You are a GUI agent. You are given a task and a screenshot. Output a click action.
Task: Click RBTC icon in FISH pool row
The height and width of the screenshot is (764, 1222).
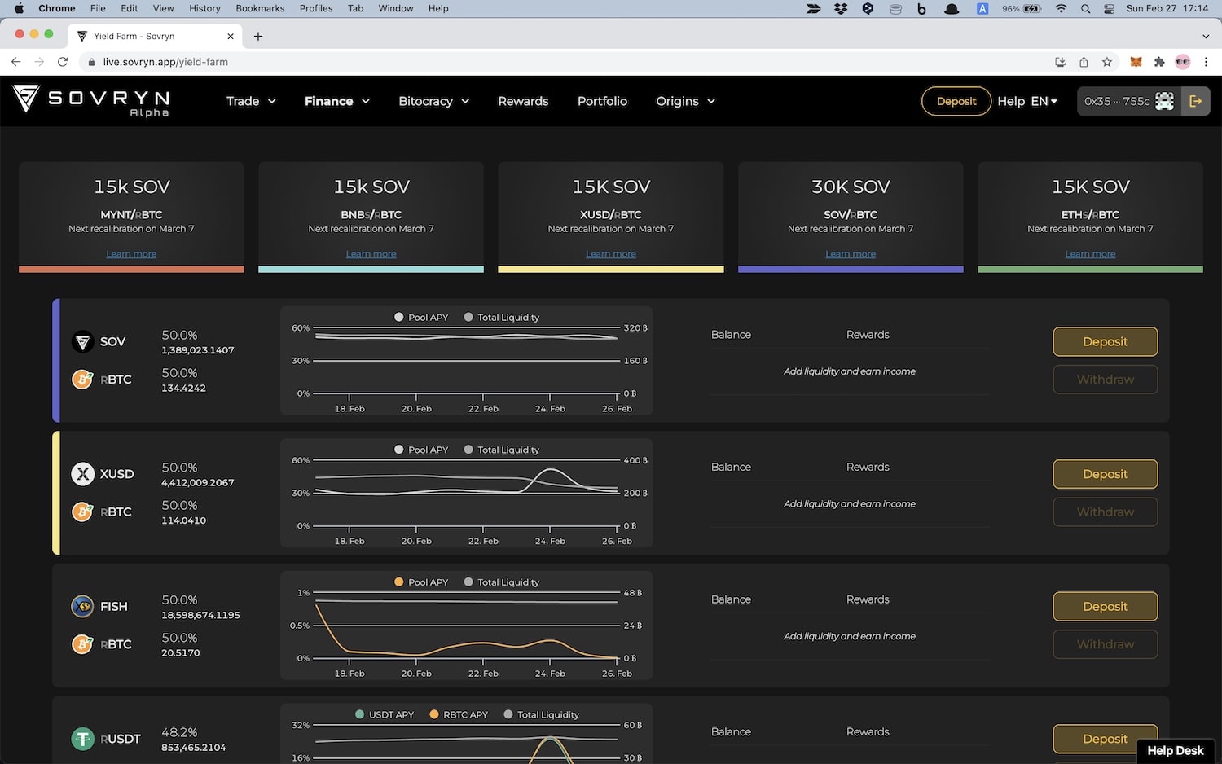(82, 644)
